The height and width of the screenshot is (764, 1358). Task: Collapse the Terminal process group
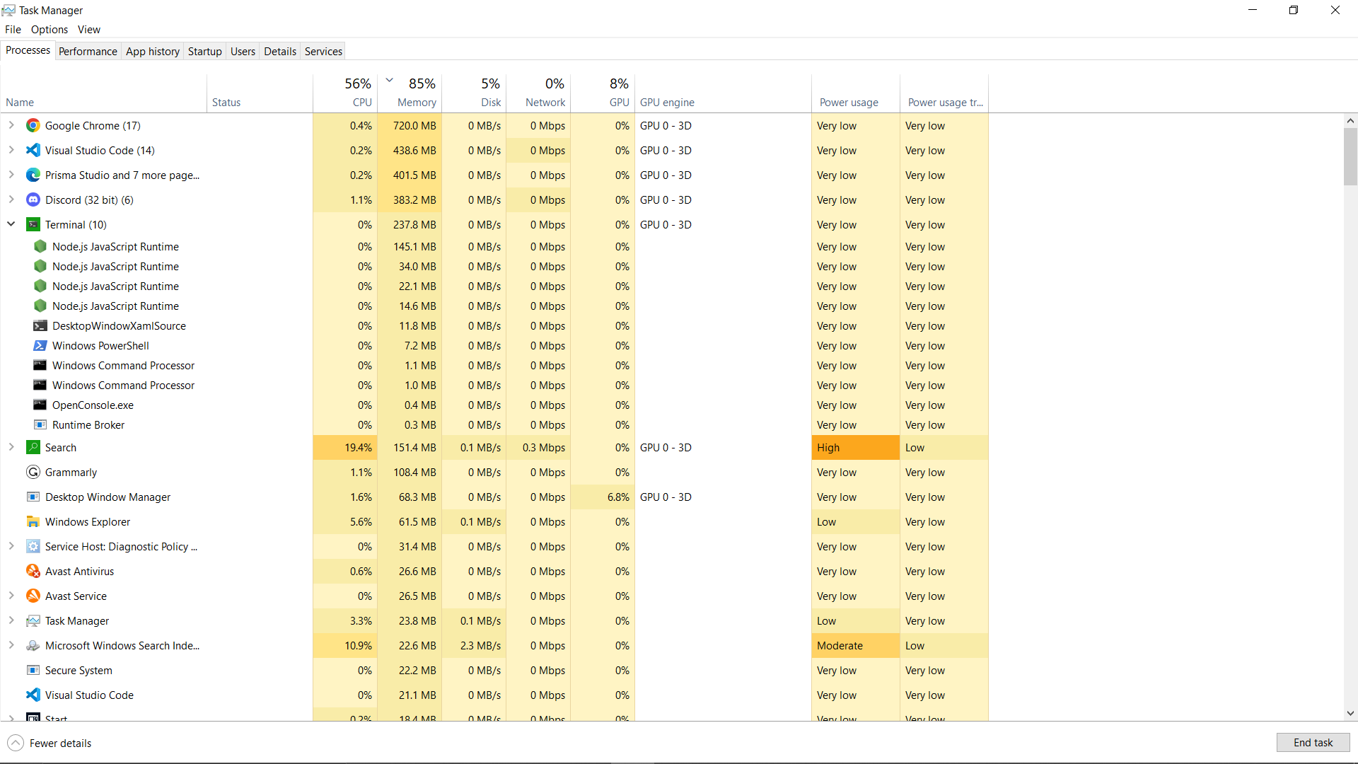coord(11,224)
